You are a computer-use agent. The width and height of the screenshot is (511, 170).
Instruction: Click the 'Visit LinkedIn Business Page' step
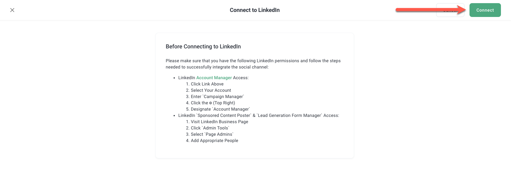pos(219,122)
